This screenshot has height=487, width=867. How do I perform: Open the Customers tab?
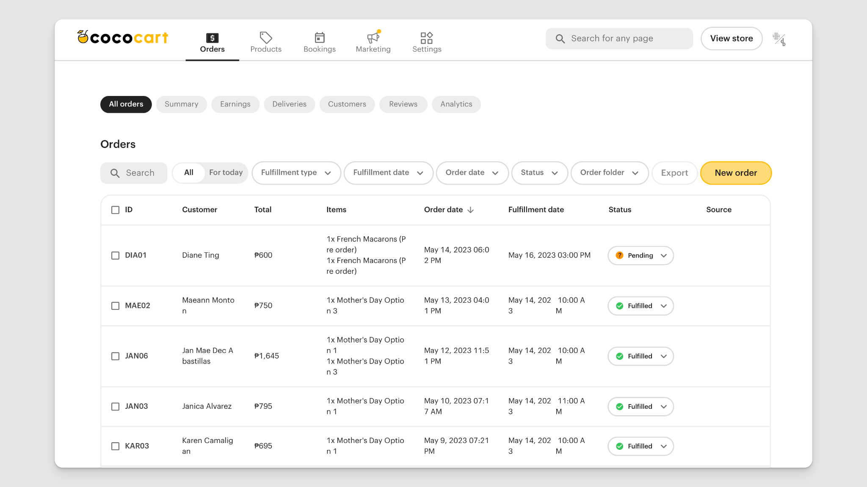347,104
